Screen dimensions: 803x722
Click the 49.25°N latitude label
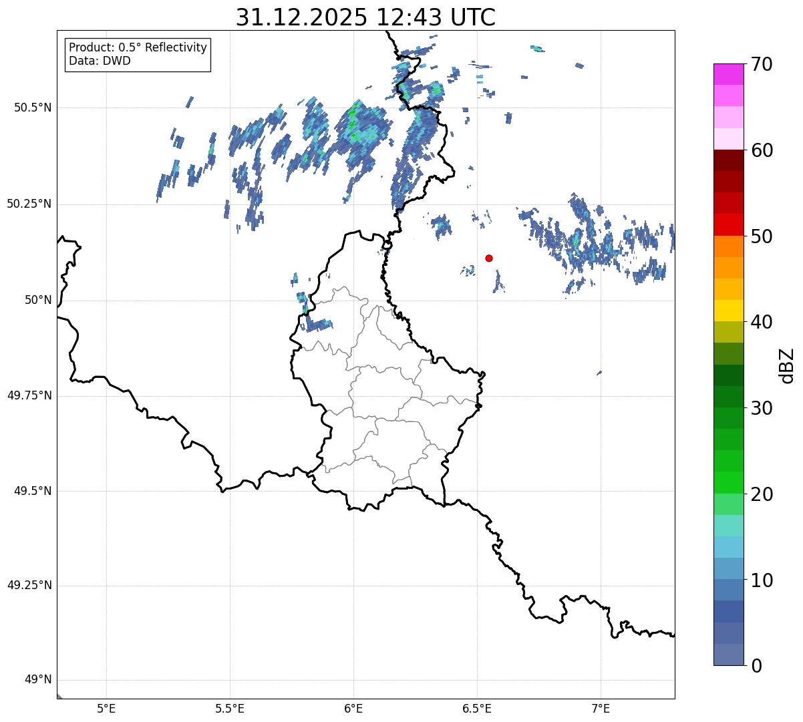29,586
